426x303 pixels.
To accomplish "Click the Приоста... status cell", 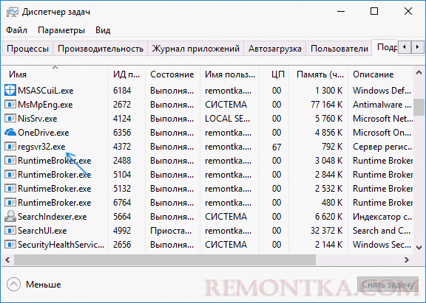I will [171, 231].
